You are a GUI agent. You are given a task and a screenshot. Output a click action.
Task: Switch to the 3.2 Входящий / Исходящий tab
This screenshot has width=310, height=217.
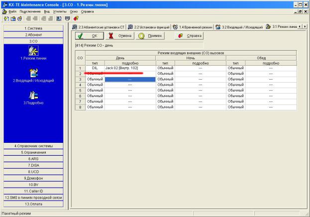(x=240, y=27)
